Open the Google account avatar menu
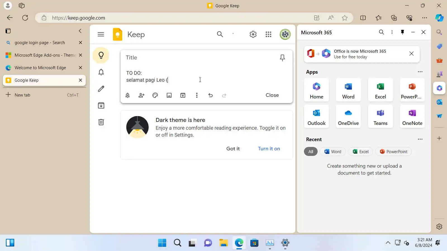Image resolution: width=447 pixels, height=251 pixels. pyautogui.click(x=285, y=34)
